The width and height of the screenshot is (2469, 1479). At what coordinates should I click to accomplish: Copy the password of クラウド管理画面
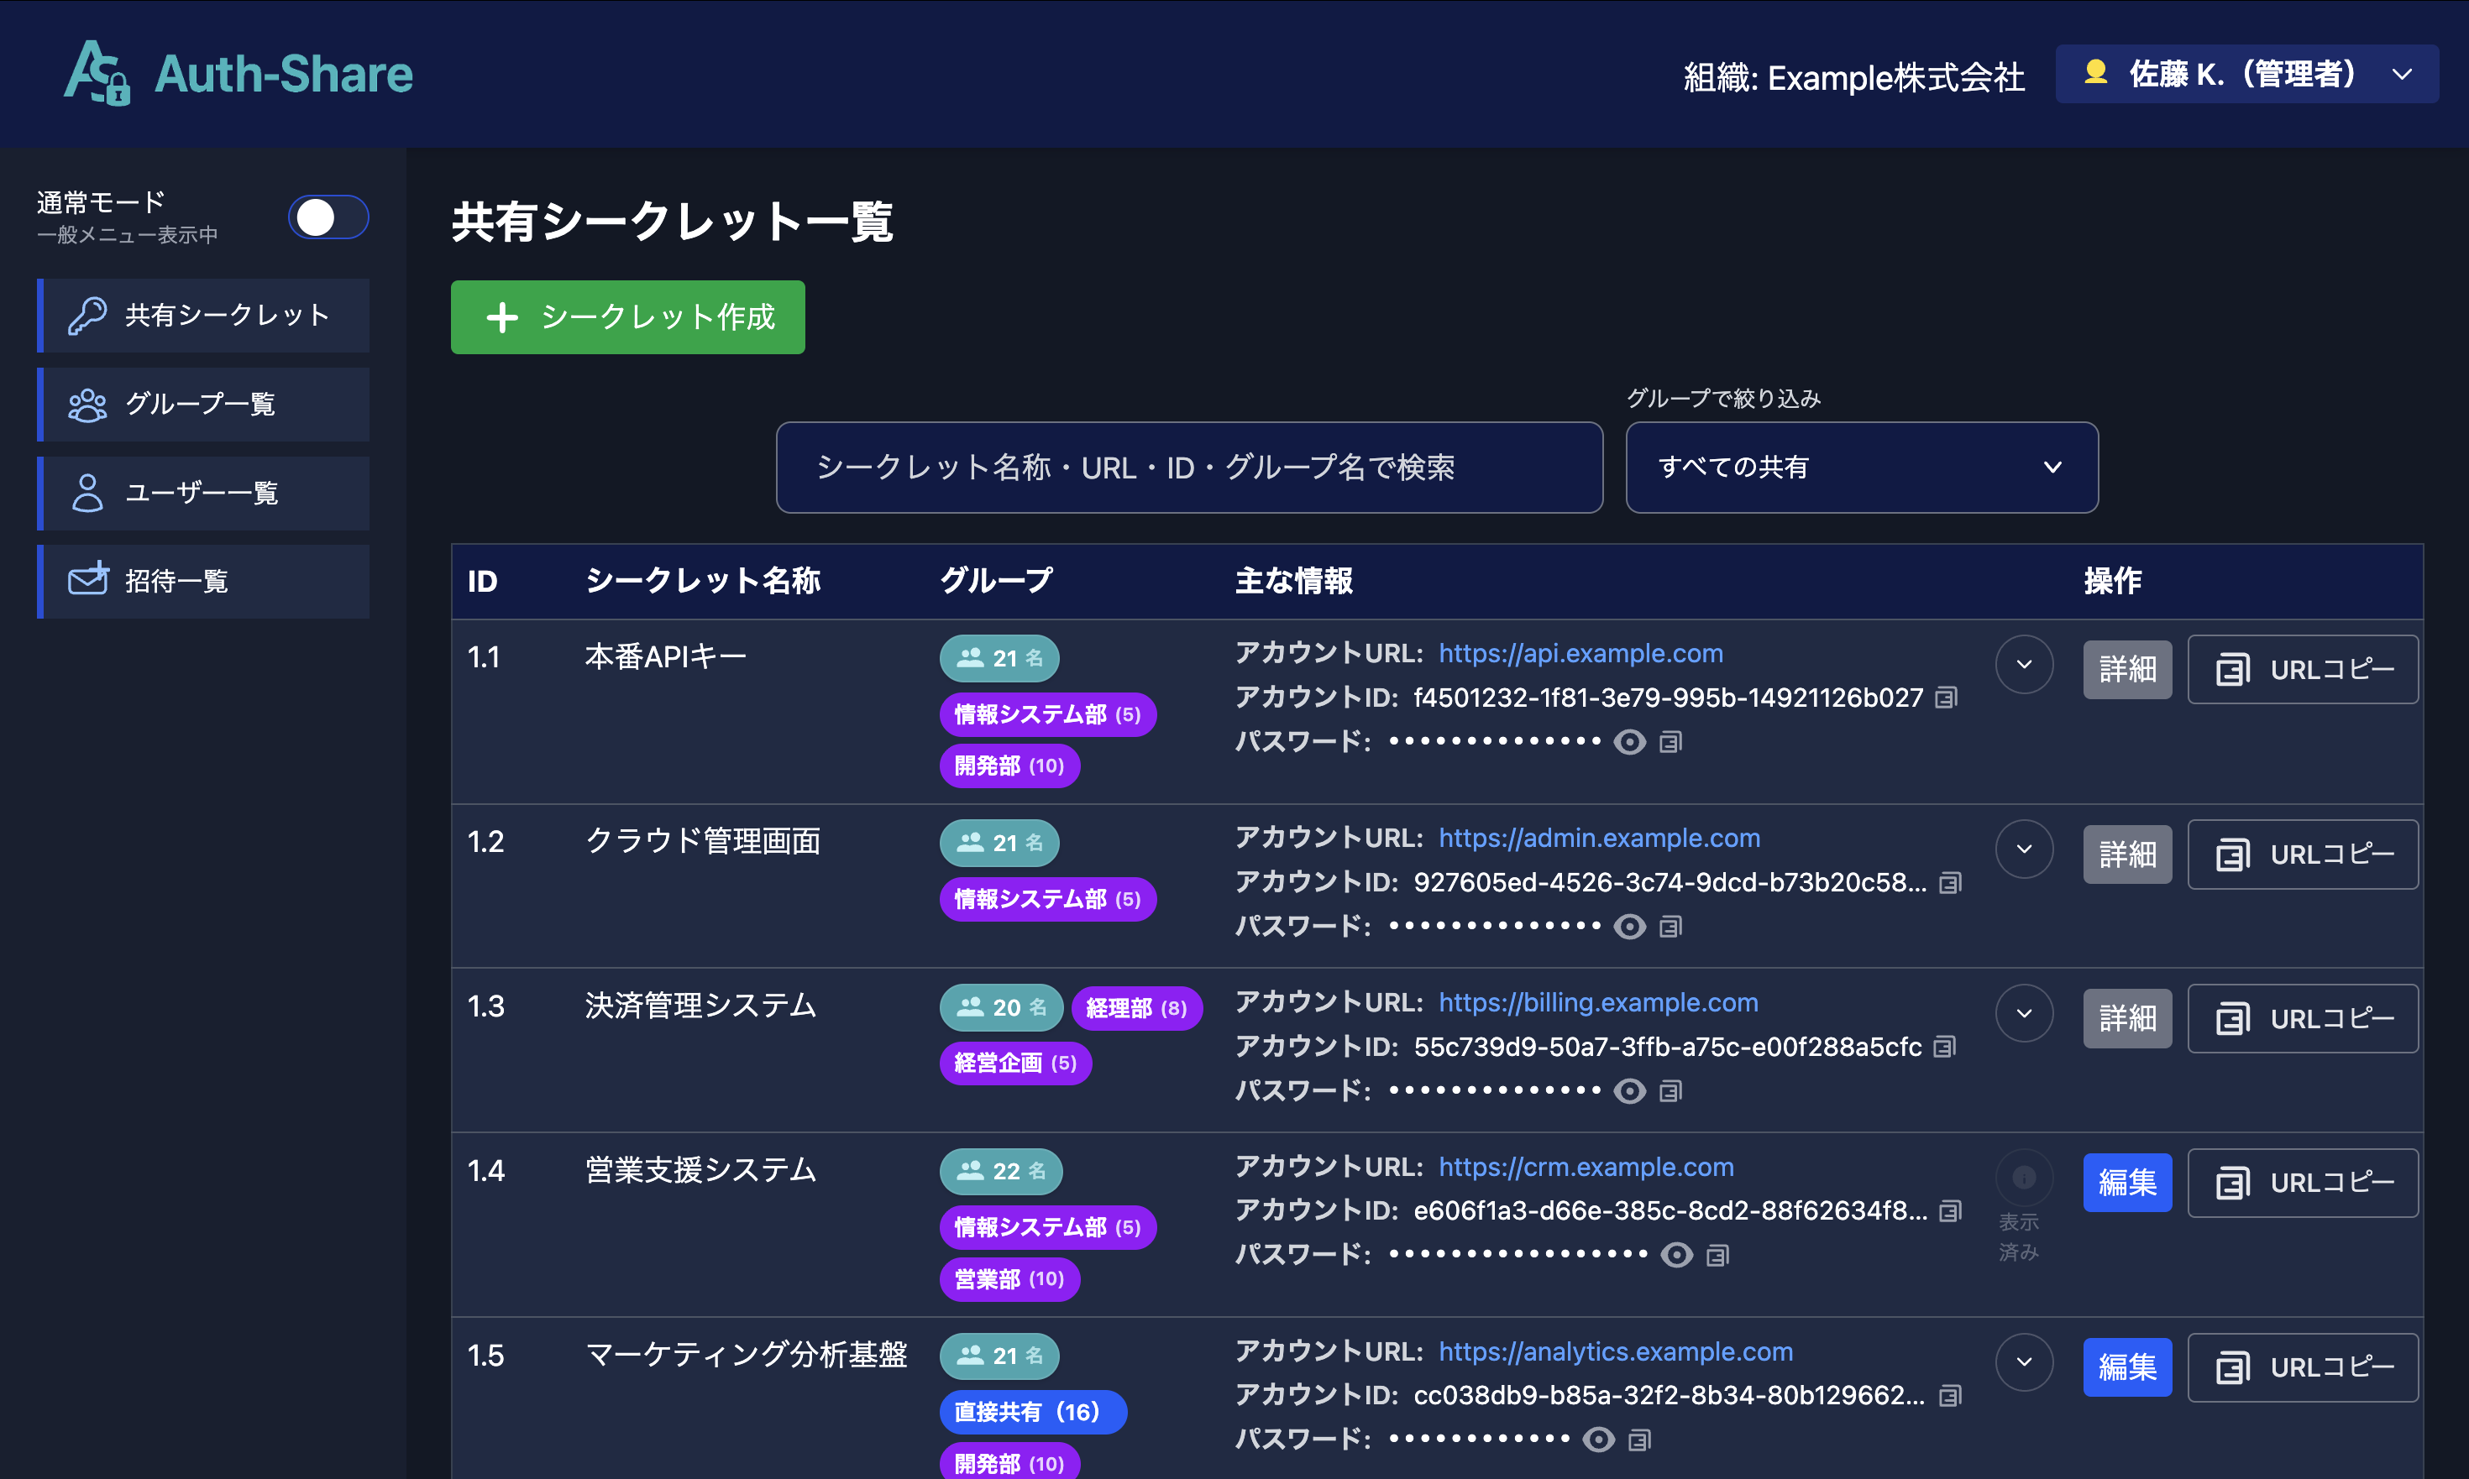[1671, 926]
